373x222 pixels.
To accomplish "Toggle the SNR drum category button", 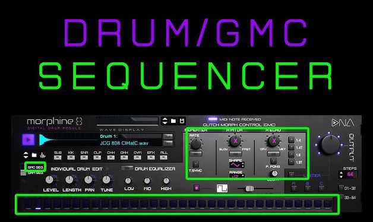I will [x=84, y=157].
